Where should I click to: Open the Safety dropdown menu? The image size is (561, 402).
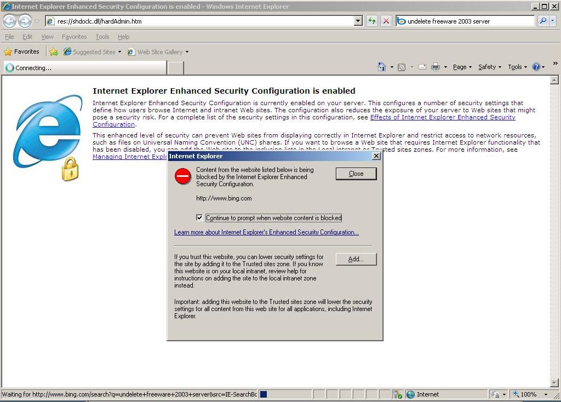pos(490,67)
